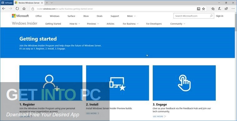Click the 3. Engage heading

pyautogui.click(x=160, y=104)
